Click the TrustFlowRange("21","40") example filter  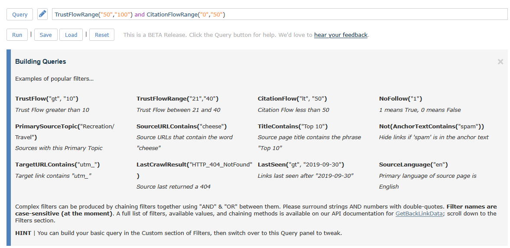(x=177, y=98)
